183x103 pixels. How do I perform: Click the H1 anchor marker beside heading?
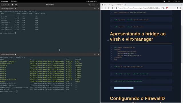[x=108, y=40]
